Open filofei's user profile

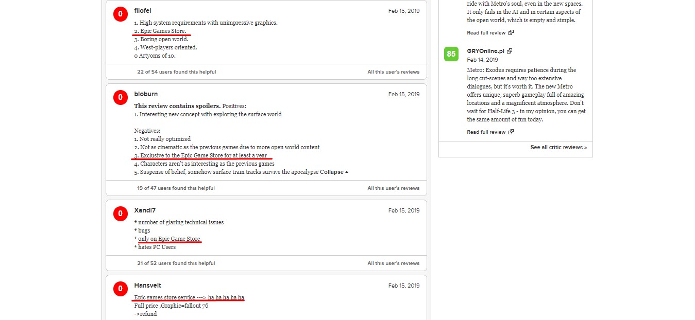(x=143, y=11)
